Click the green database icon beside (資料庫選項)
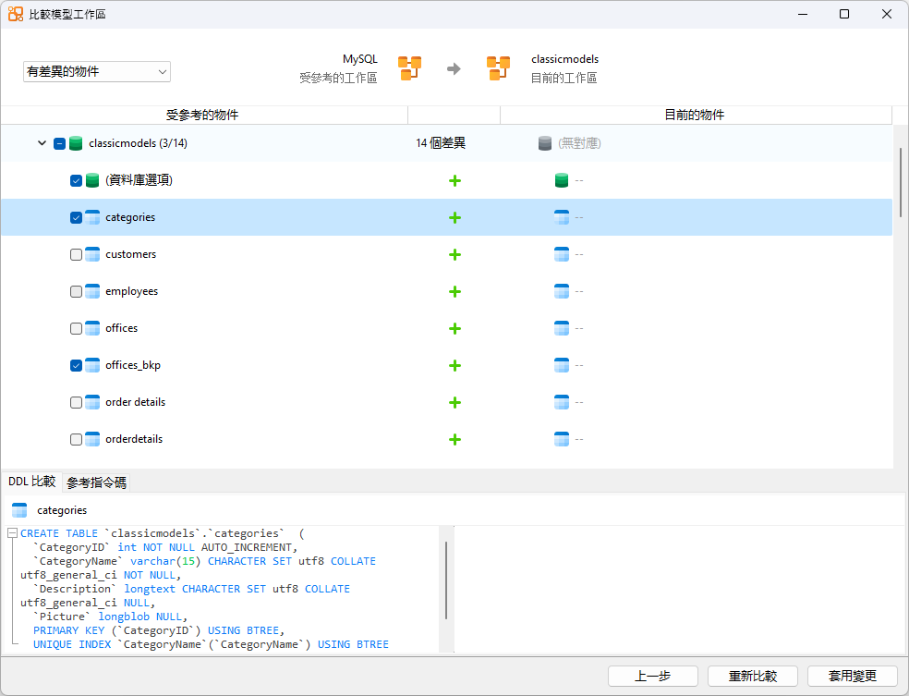Image resolution: width=909 pixels, height=696 pixels. [x=91, y=180]
